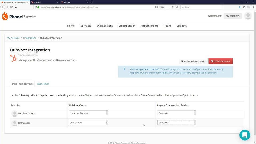Image resolution: width=256 pixels, height=144 pixels.
Task: Click the green padlock security icon
Action: point(38,7)
